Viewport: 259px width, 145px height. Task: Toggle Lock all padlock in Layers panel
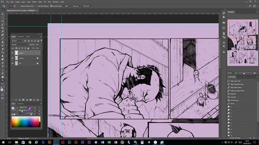[x=28, y=48]
